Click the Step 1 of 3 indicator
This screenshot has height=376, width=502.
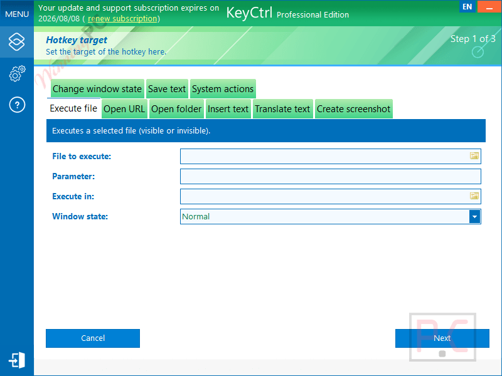tap(473, 39)
